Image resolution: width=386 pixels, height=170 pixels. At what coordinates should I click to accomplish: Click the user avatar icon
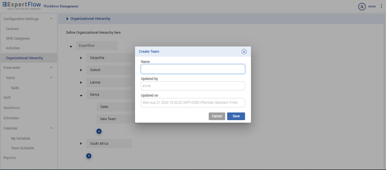point(361,7)
